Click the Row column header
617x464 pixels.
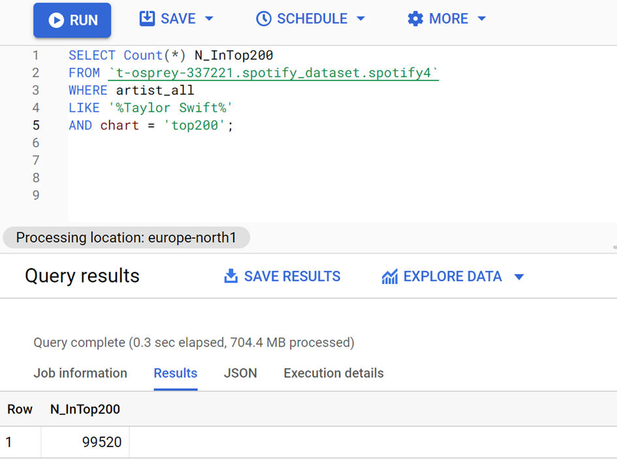coord(20,409)
